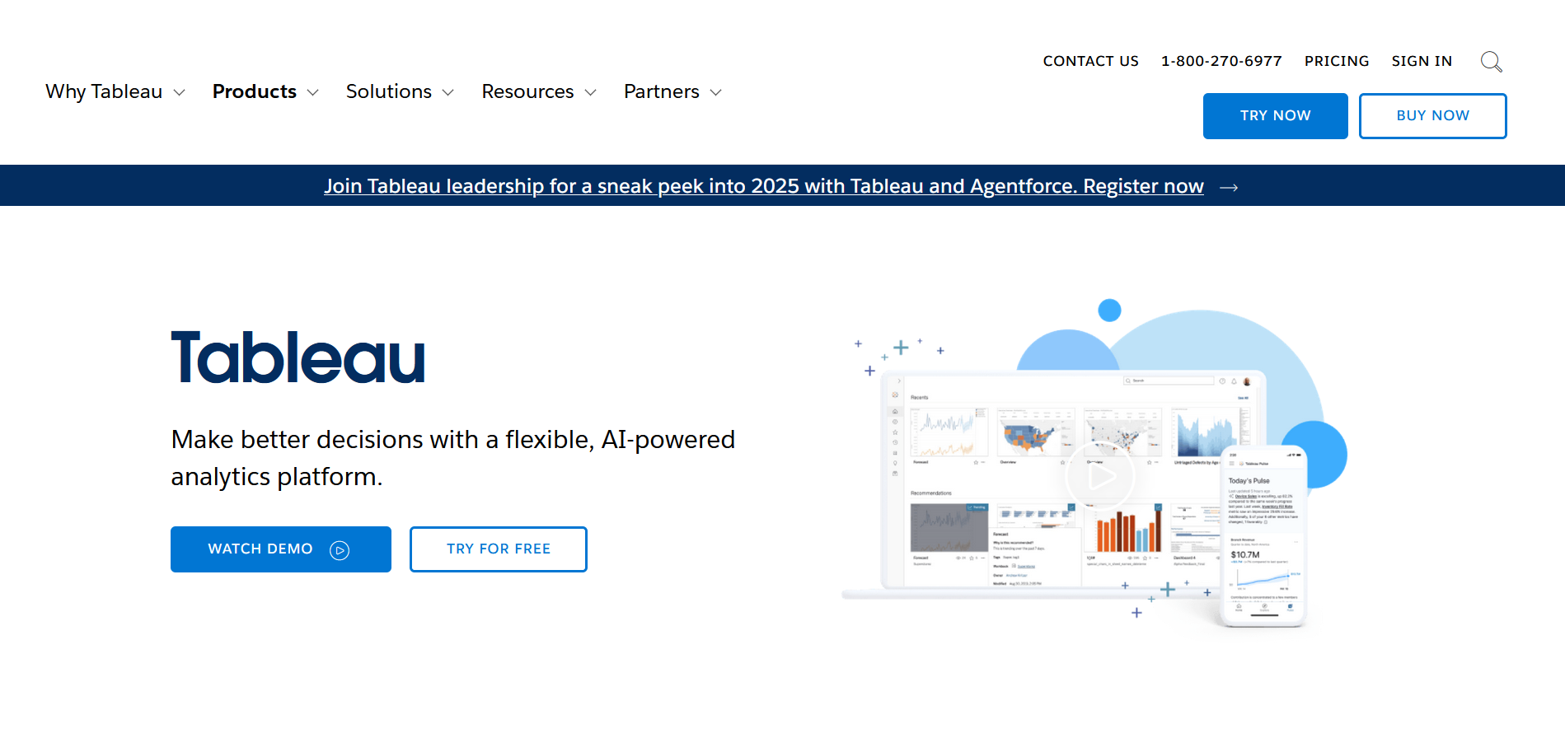Click the phone mockup showing Today's Pulse

click(1263, 537)
